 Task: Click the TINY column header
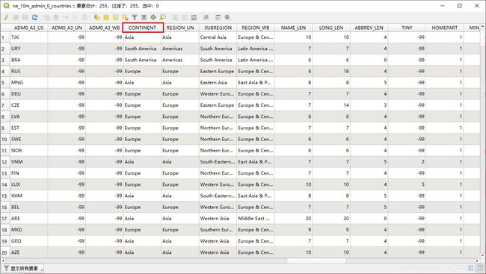[x=407, y=28]
